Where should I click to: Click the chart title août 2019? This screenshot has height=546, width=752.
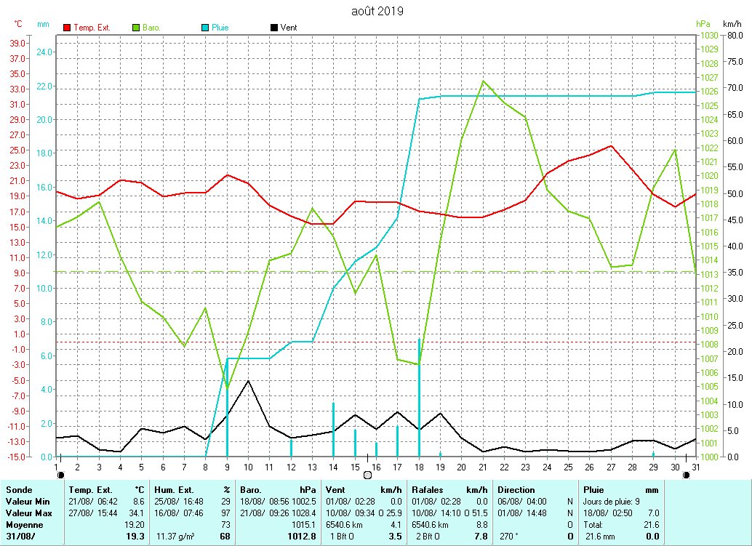pyautogui.click(x=377, y=11)
